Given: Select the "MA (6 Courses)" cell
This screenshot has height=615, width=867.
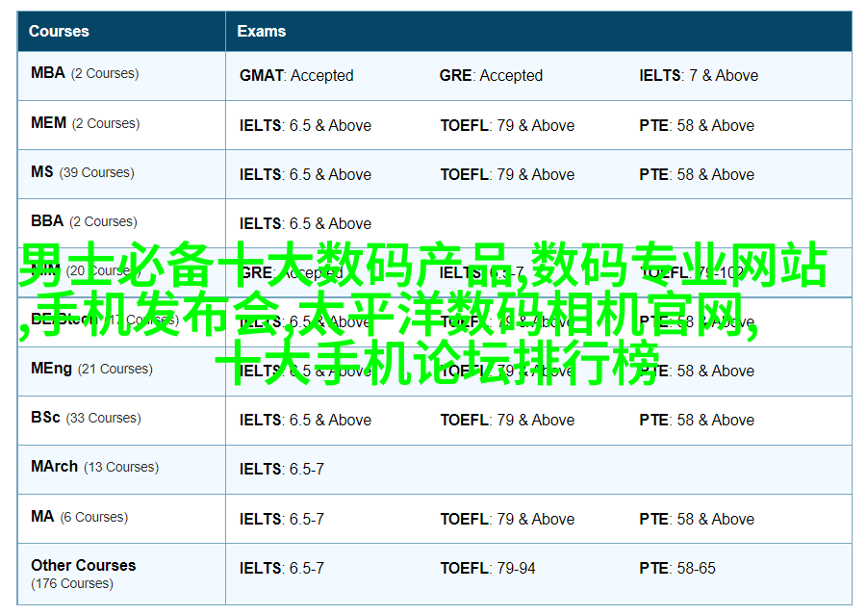Looking at the screenshot, I should click(121, 519).
